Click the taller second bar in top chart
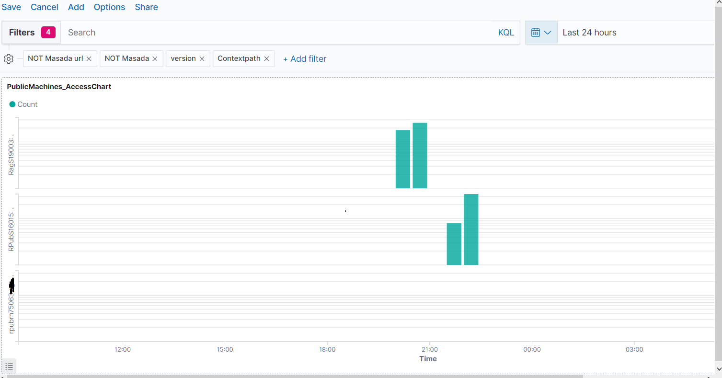The height and width of the screenshot is (378, 722). [420, 156]
